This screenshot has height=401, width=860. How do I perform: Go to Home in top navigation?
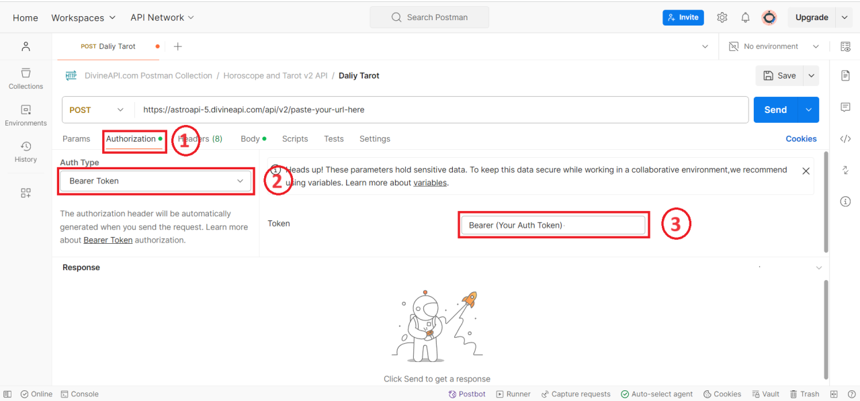pos(26,17)
